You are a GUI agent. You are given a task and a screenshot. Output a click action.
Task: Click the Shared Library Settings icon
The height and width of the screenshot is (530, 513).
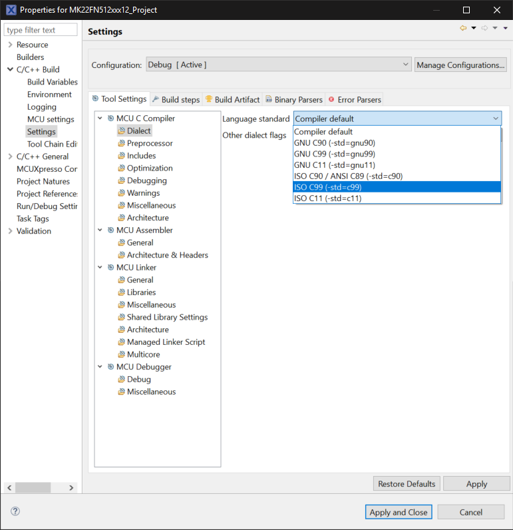(x=121, y=317)
